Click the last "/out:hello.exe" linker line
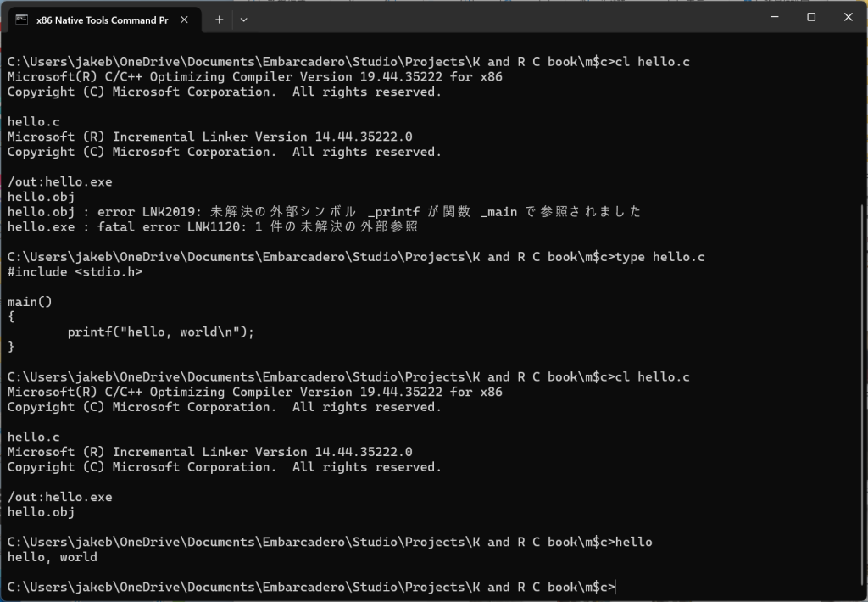This screenshot has height=602, width=868. coord(59,497)
